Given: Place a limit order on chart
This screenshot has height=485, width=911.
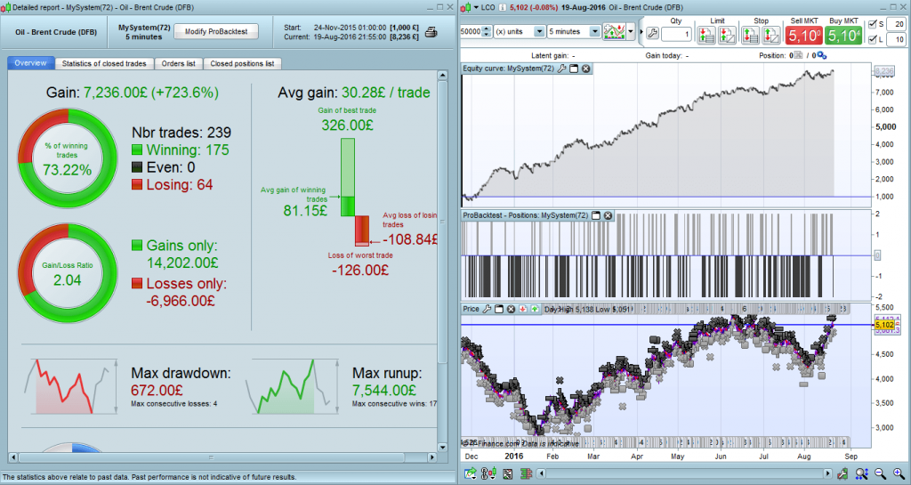Looking at the screenshot, I should (727, 36).
